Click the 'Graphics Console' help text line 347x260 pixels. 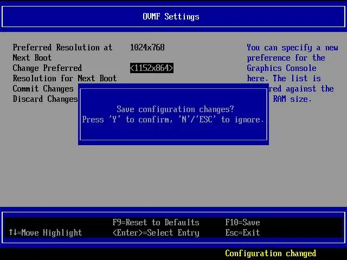click(281, 68)
